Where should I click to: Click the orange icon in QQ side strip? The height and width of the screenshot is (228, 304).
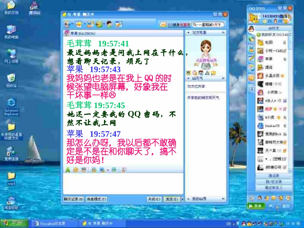coord(251,78)
